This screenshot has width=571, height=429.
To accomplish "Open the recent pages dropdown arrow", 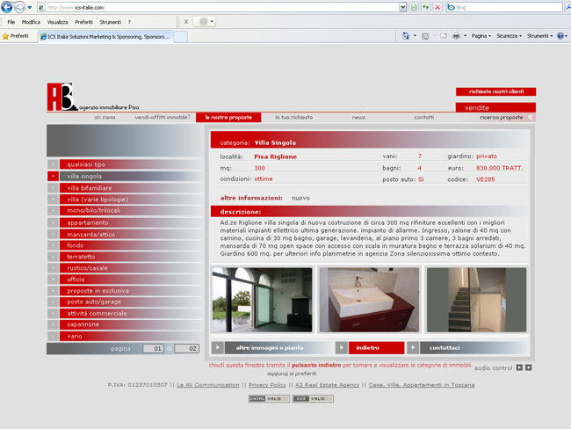I will point(30,7).
